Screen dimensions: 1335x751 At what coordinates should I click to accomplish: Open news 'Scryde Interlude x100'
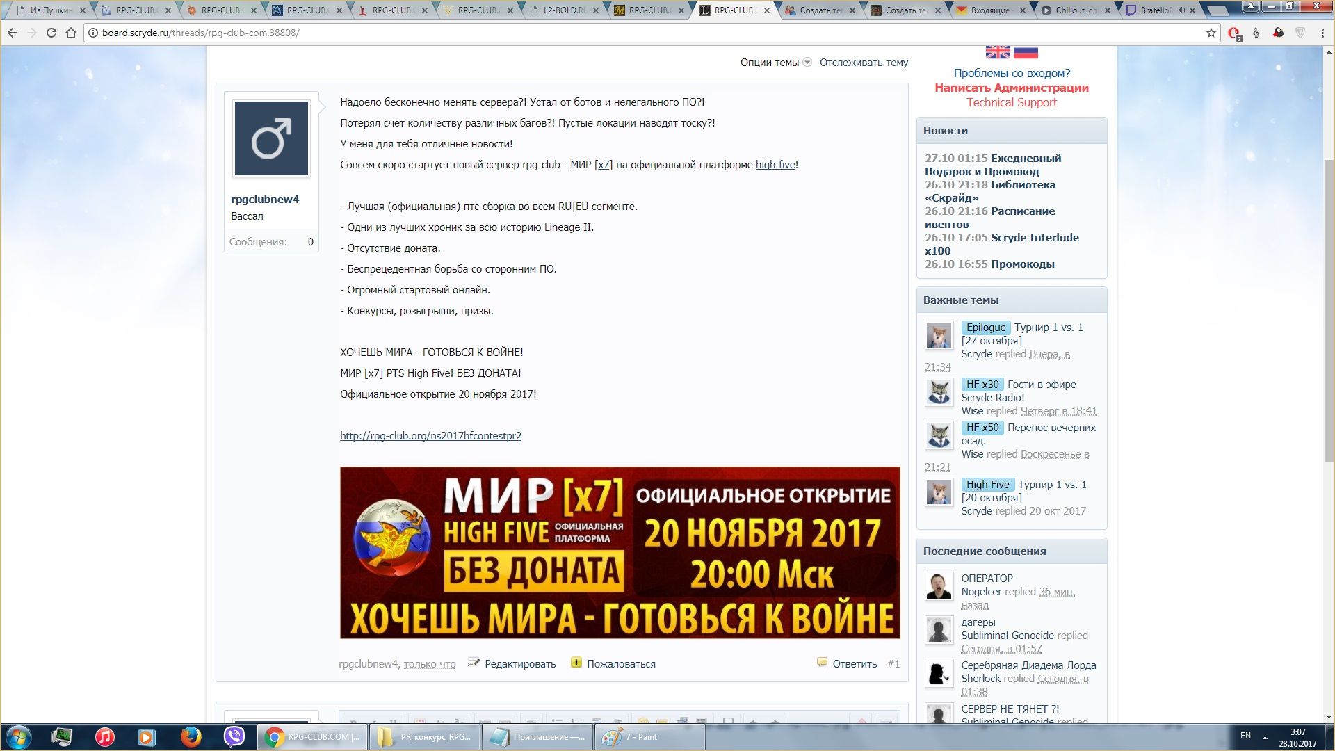point(1002,244)
